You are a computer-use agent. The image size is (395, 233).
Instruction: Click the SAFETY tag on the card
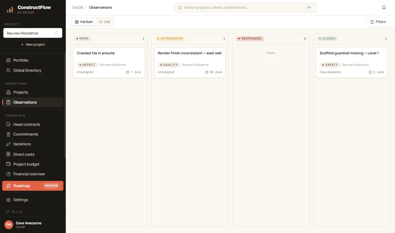(x=330, y=65)
